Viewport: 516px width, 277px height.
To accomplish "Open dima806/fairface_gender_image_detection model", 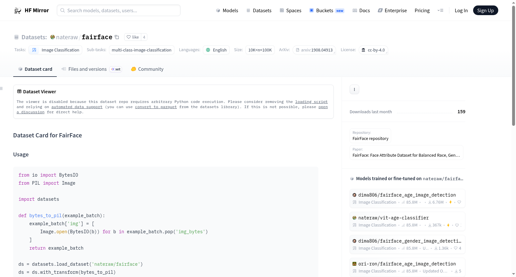I will pyautogui.click(x=407, y=244).
